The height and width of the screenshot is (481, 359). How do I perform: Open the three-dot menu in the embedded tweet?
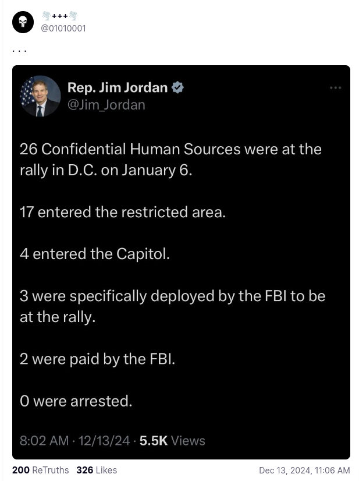click(335, 88)
